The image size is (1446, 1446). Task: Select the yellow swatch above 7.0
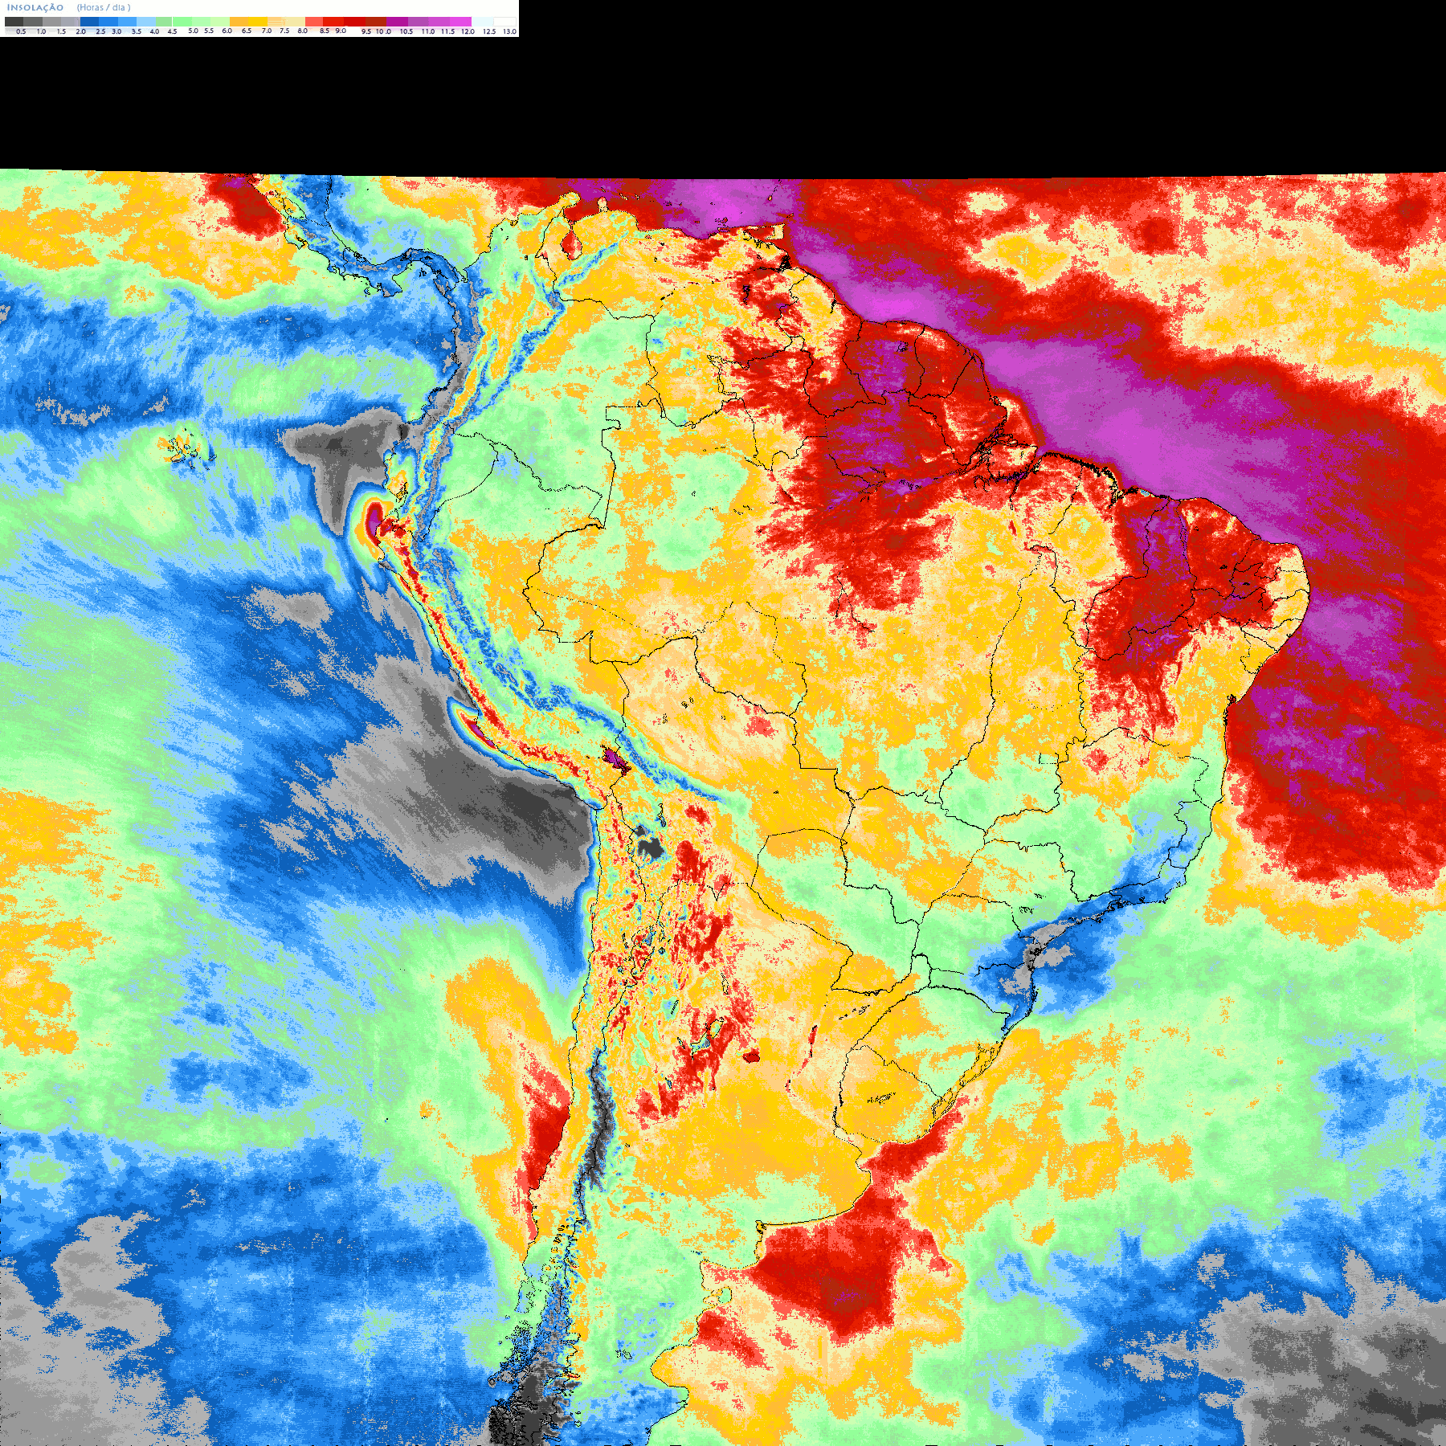[258, 22]
